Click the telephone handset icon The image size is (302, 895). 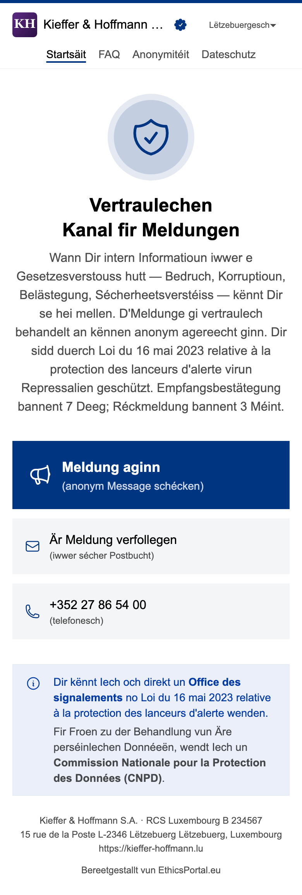point(33,611)
